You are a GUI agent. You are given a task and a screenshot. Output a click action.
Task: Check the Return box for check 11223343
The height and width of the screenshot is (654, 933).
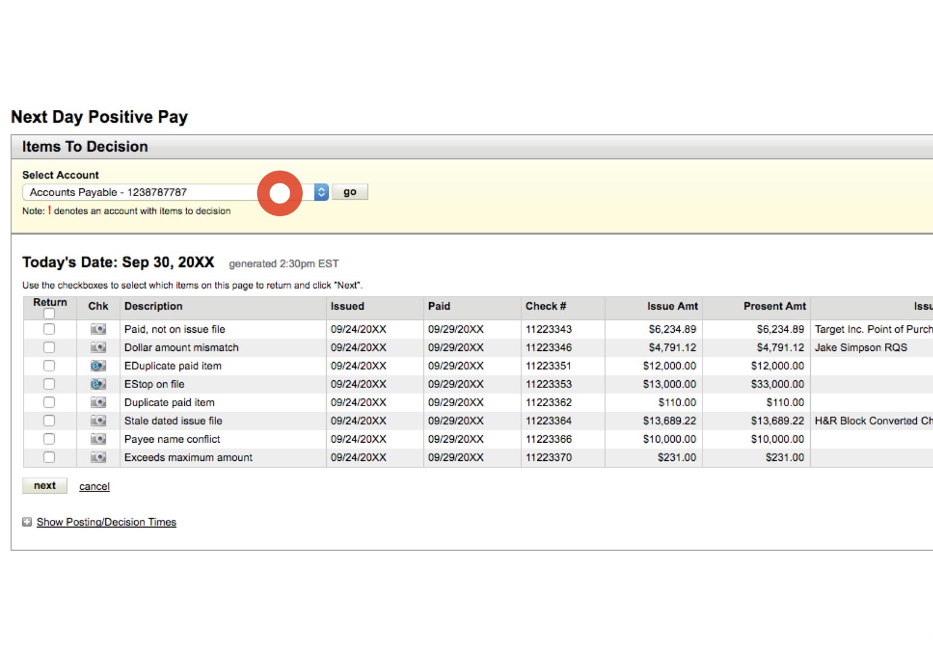click(x=49, y=329)
